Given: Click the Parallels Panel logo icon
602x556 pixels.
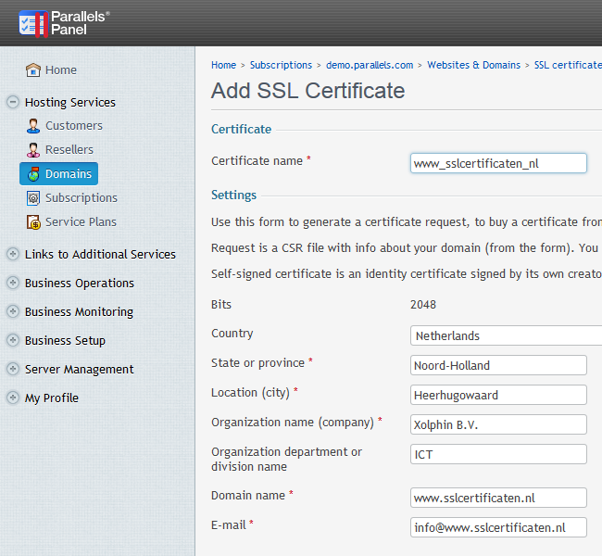Looking at the screenshot, I should 32,23.
